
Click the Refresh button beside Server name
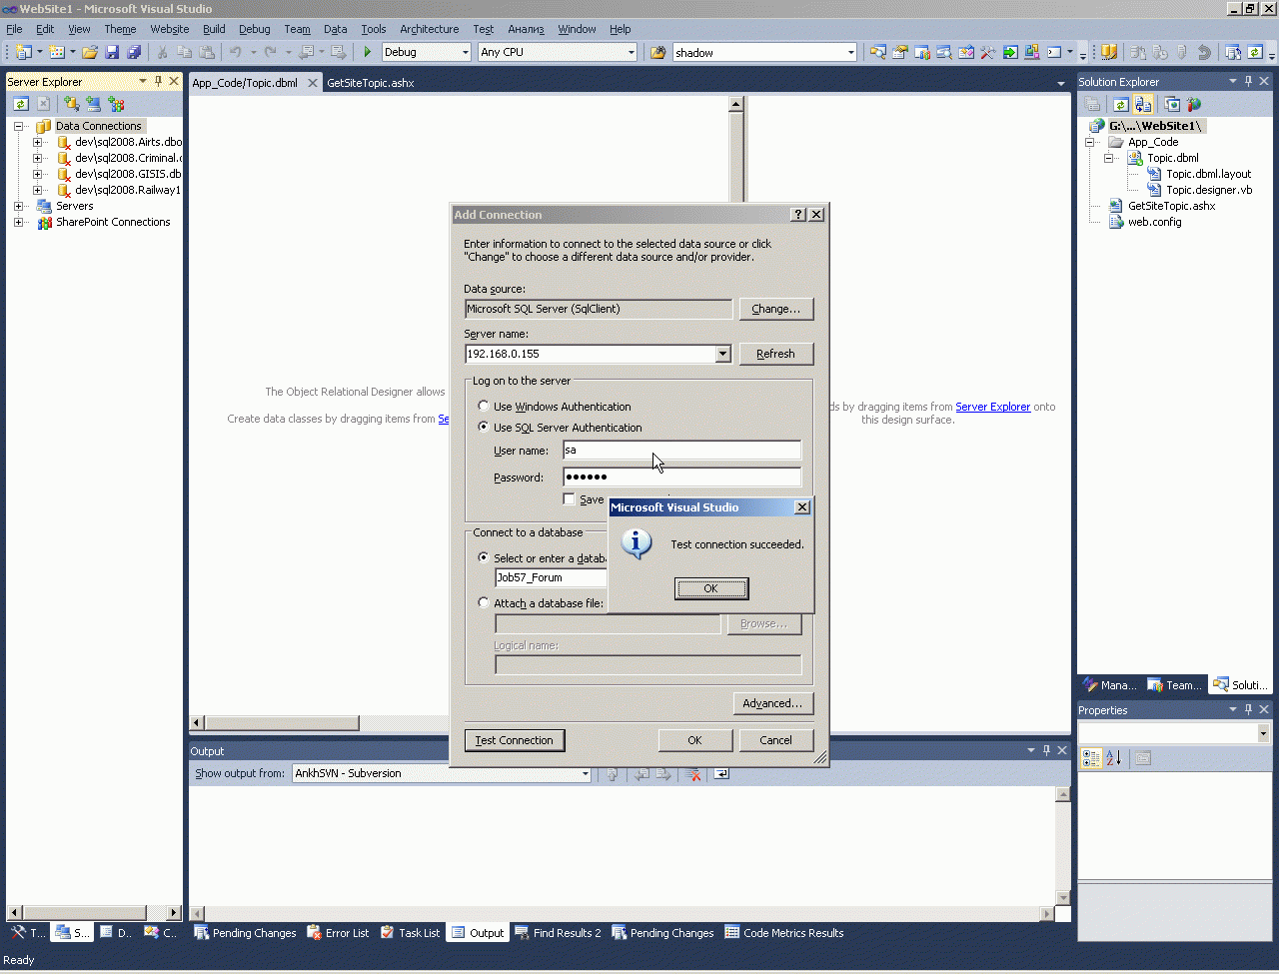[x=775, y=354]
